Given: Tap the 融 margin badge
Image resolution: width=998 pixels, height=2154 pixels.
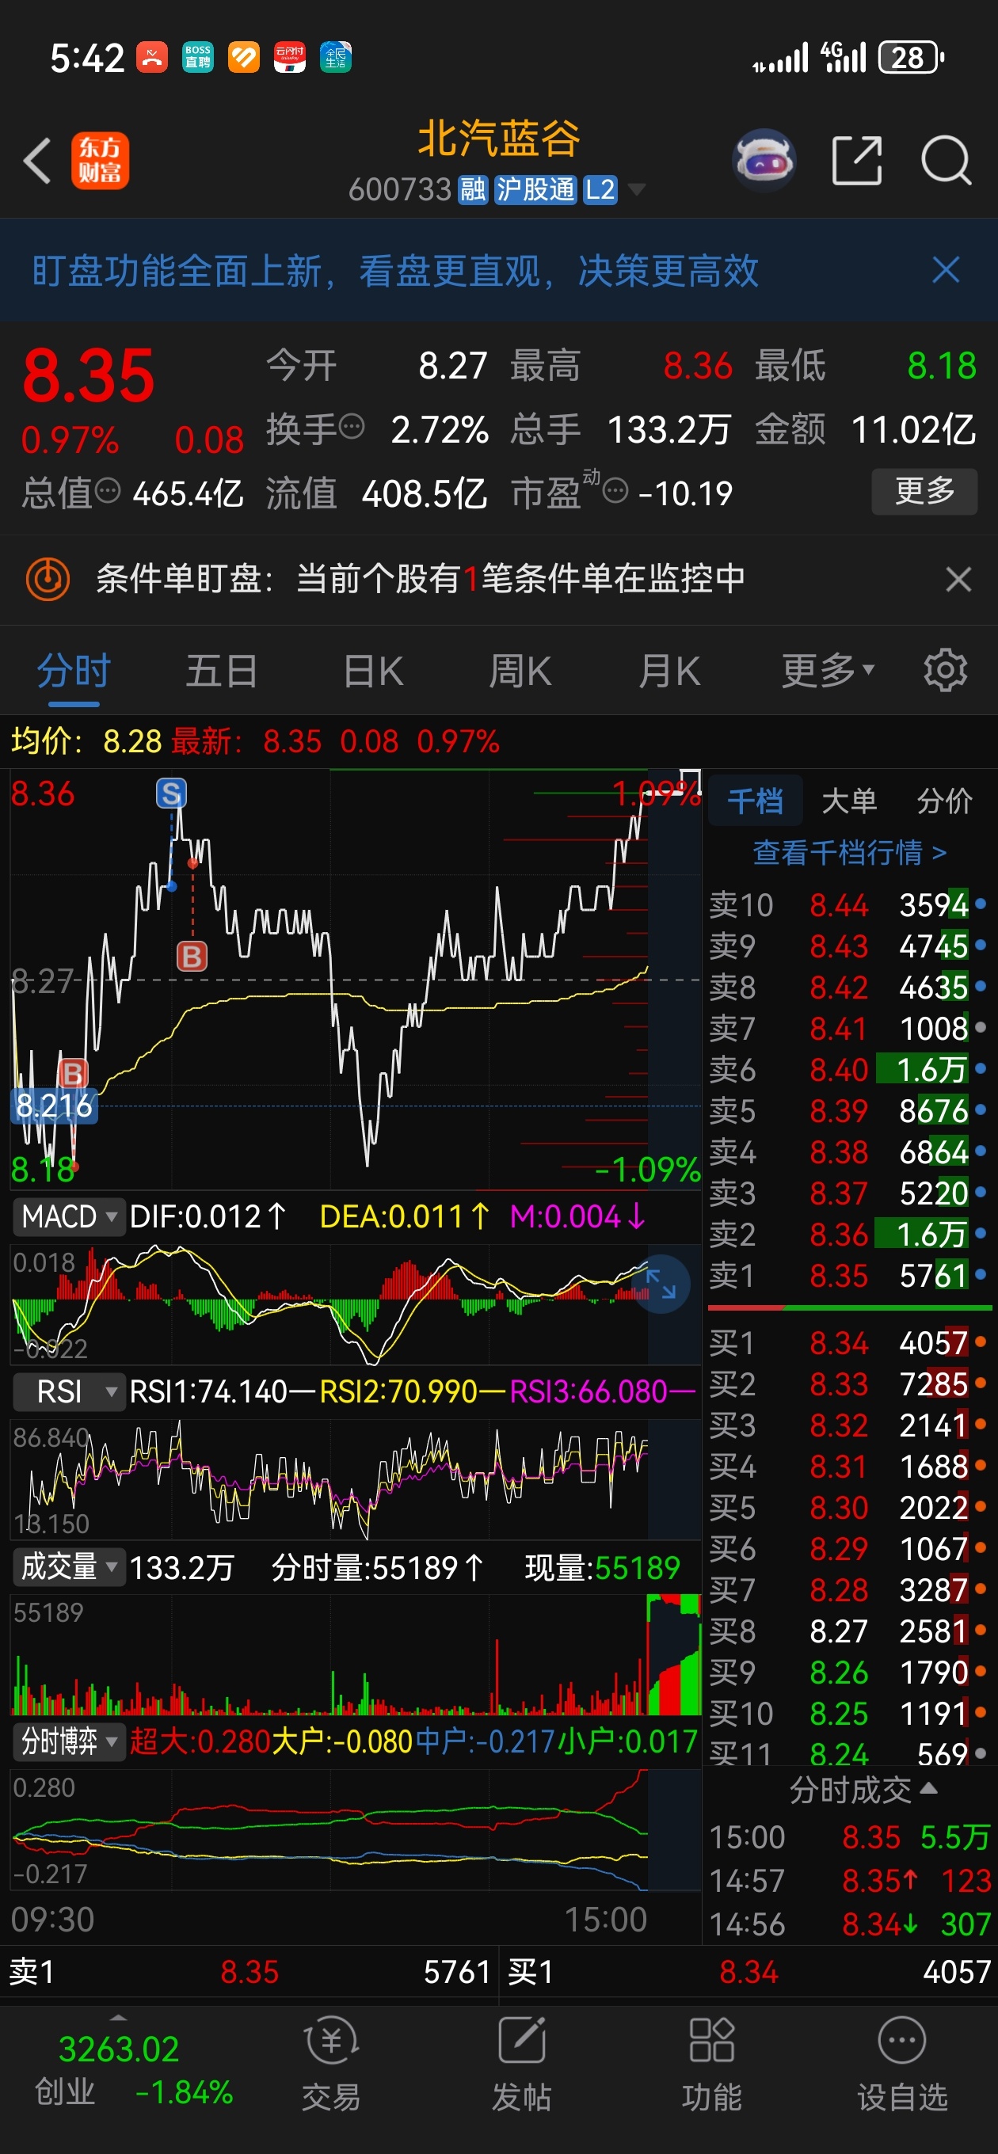Looking at the screenshot, I should click(473, 190).
